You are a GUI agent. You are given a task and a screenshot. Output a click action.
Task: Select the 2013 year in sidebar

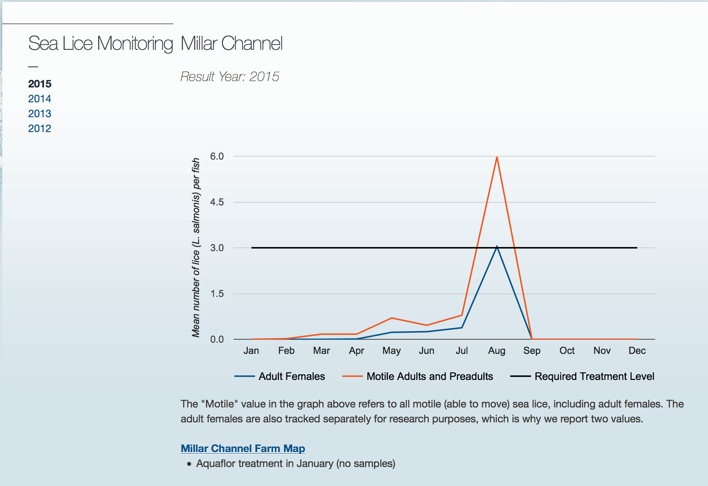(x=39, y=113)
